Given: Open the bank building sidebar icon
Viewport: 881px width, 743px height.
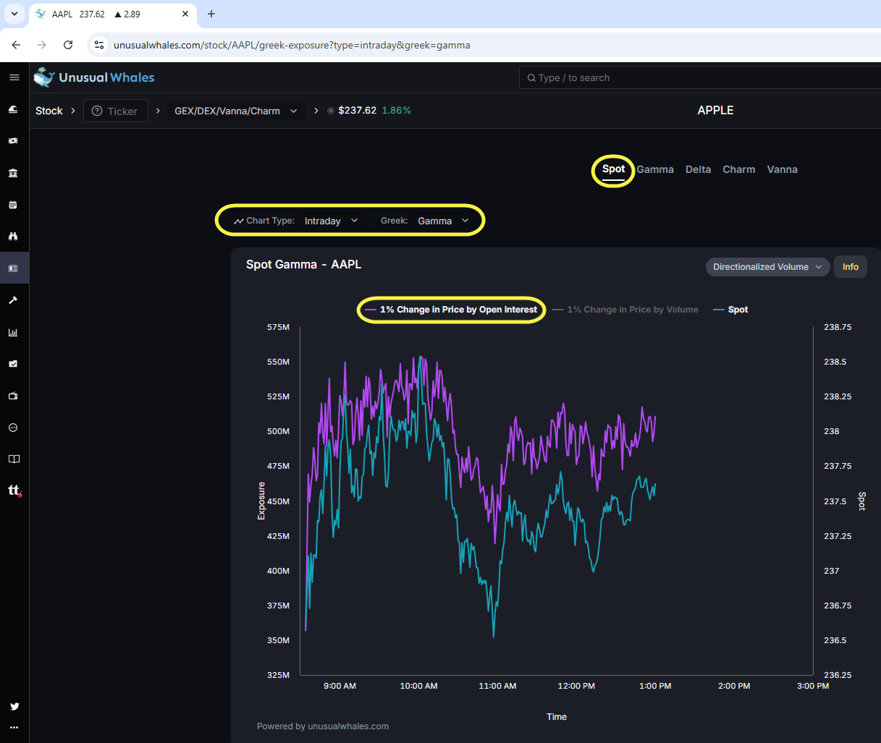Looking at the screenshot, I should (13, 173).
